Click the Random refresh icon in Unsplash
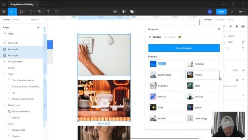This screenshot has height=140, width=248. (x=150, y=37)
